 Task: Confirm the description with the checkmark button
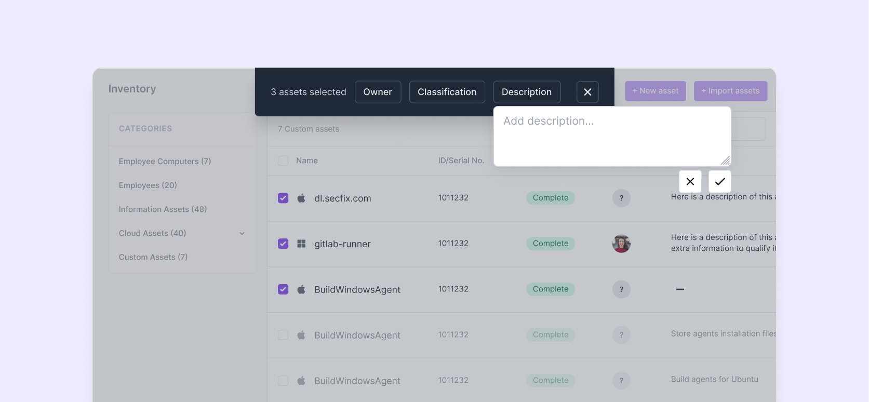coord(720,181)
